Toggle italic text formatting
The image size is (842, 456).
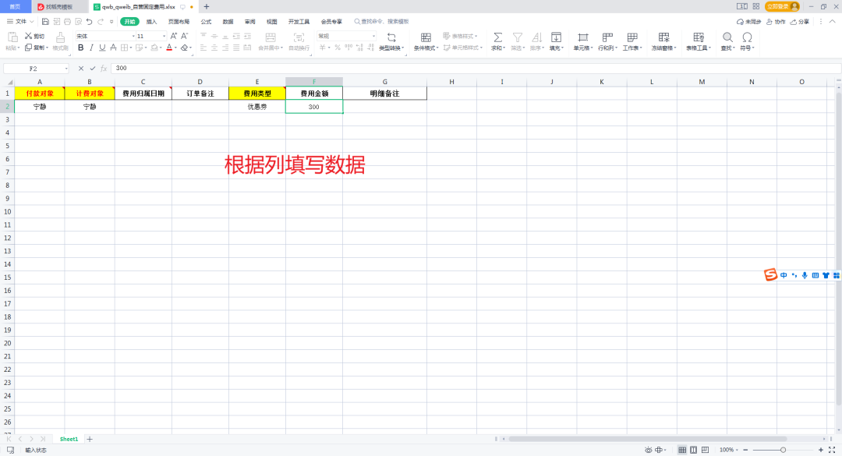point(91,48)
